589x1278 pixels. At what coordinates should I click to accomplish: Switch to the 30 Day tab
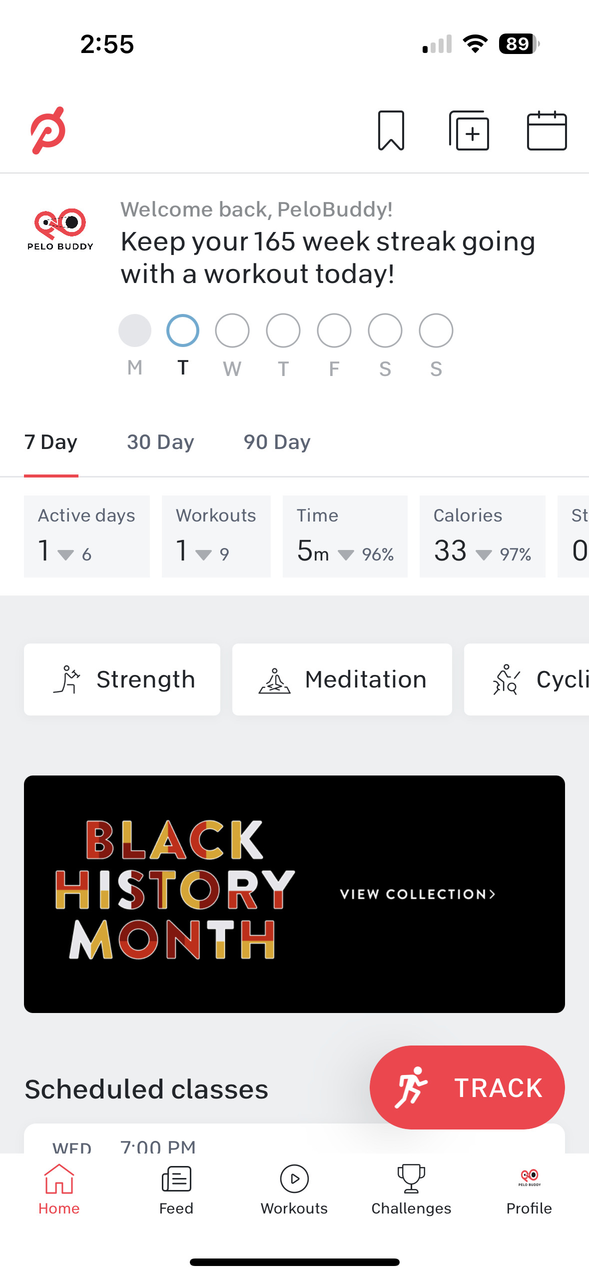[161, 442]
